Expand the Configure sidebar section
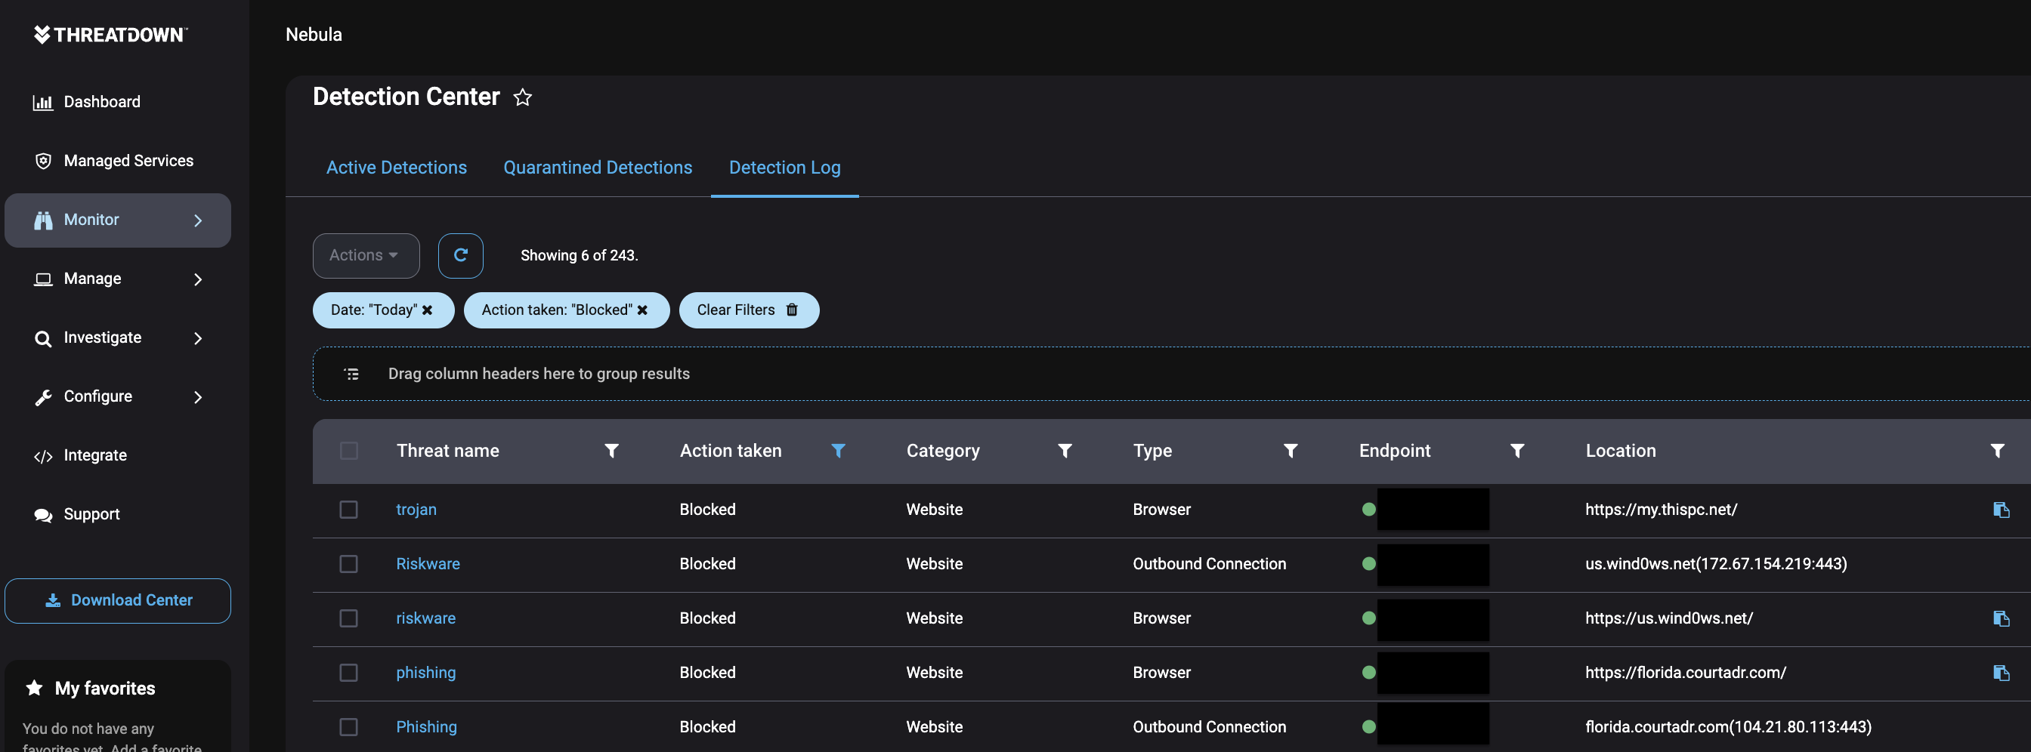 click(x=117, y=396)
